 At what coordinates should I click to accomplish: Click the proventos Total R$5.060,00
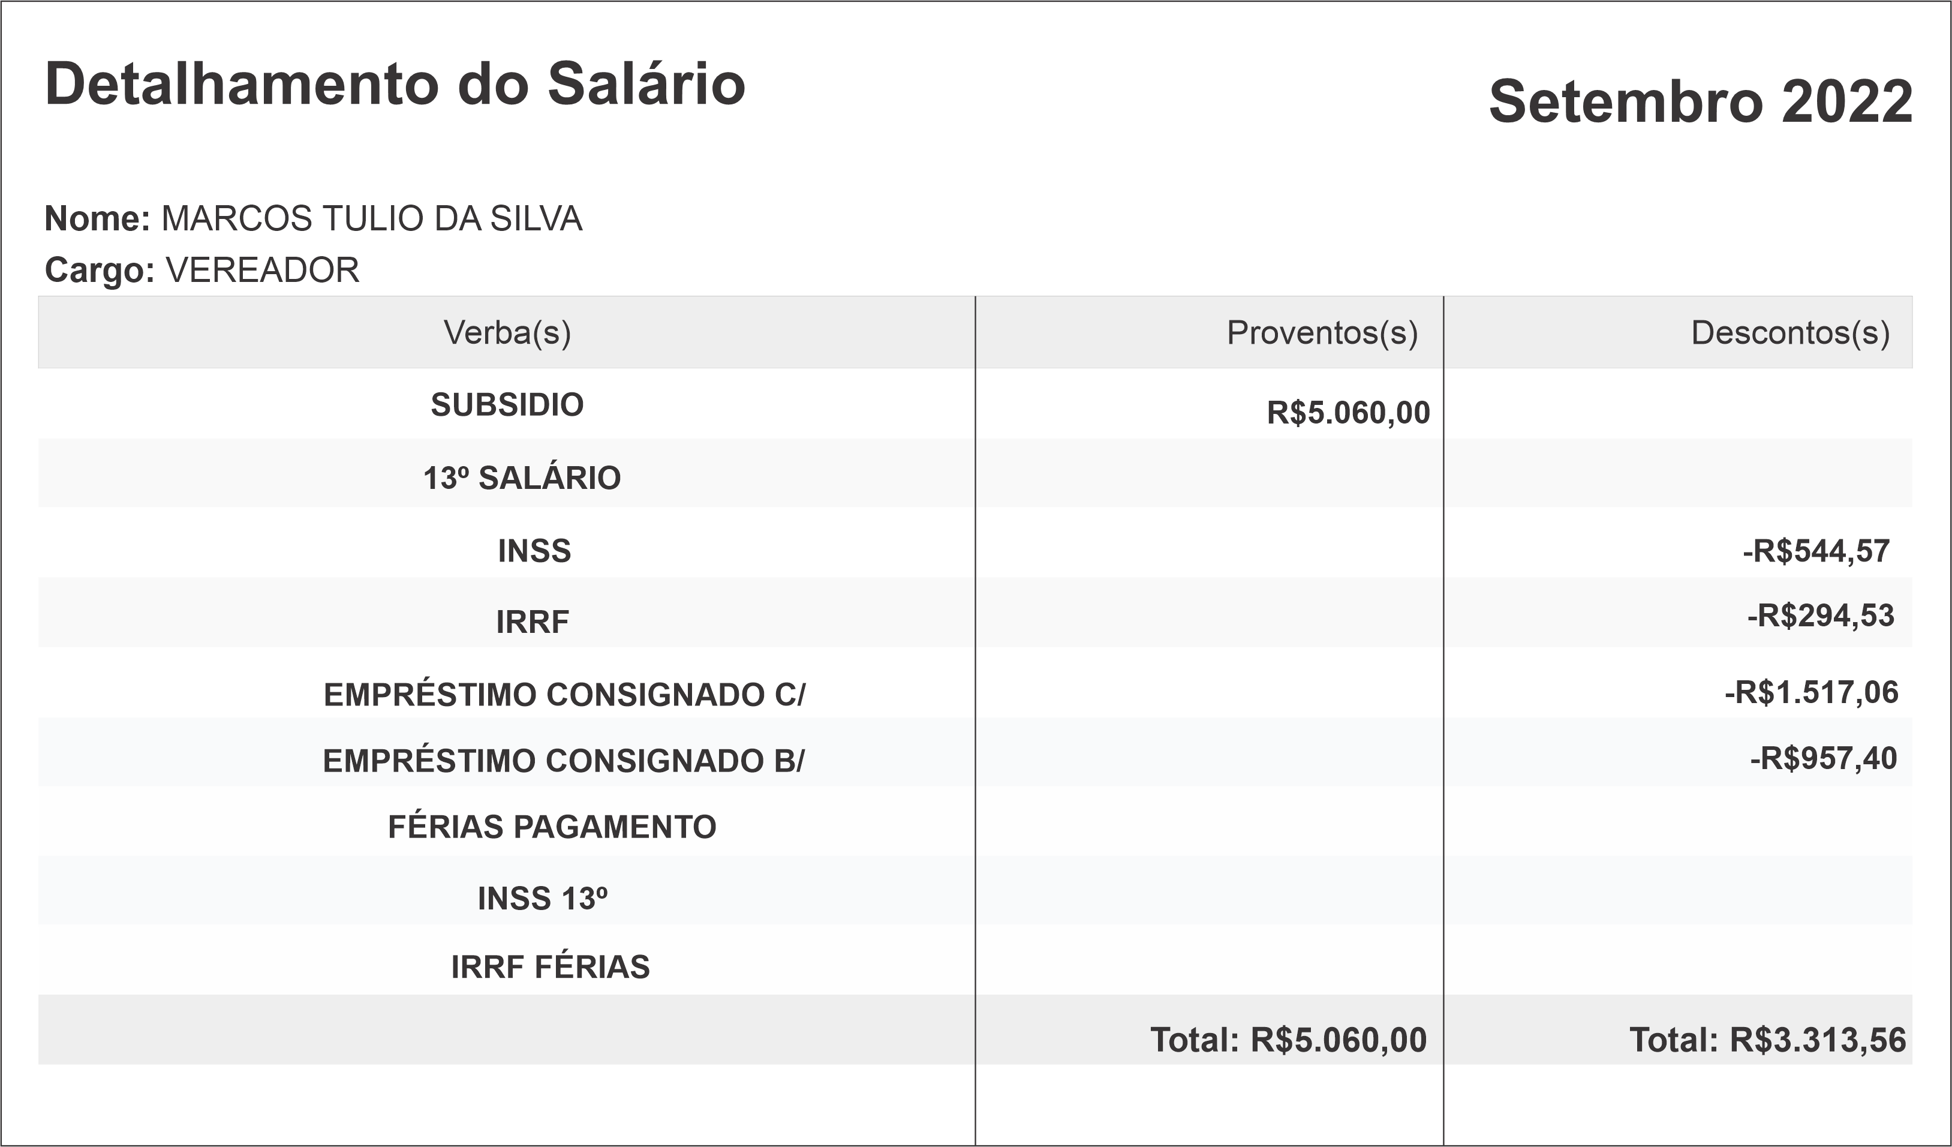1288,1040
